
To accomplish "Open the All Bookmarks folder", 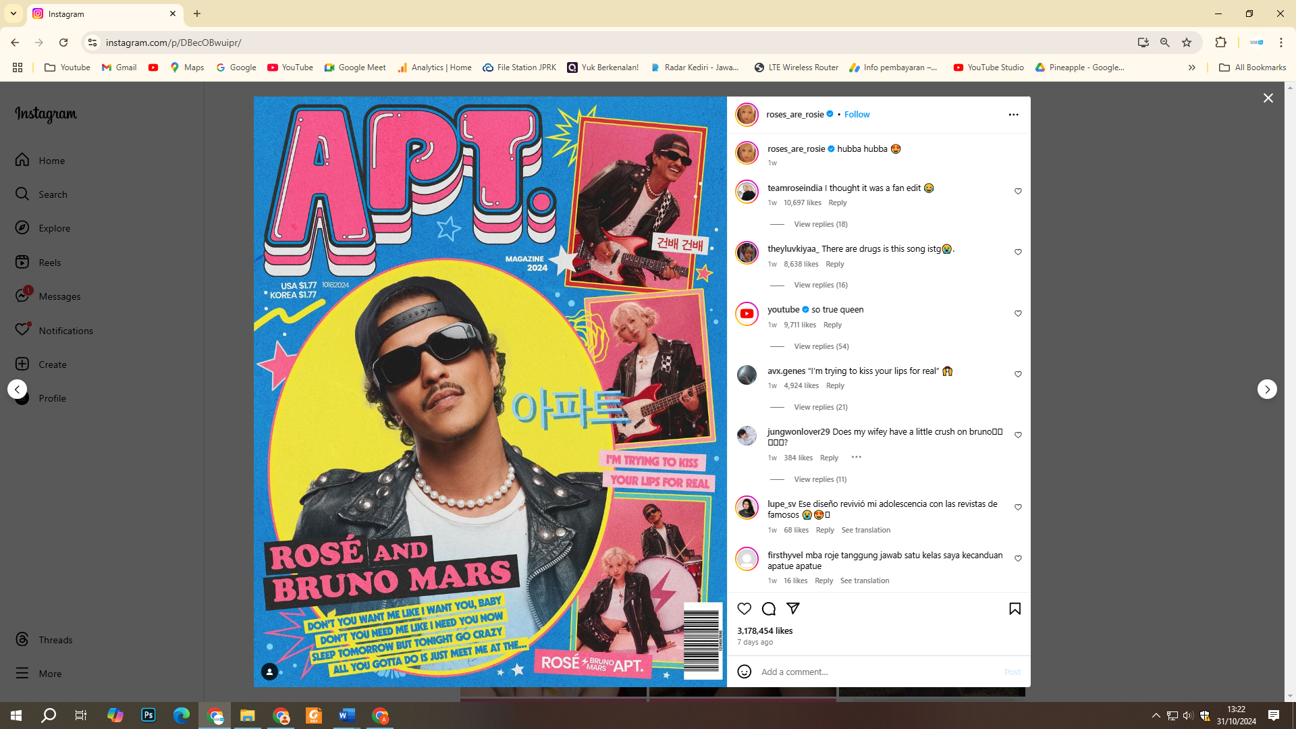I will click(x=1252, y=67).
